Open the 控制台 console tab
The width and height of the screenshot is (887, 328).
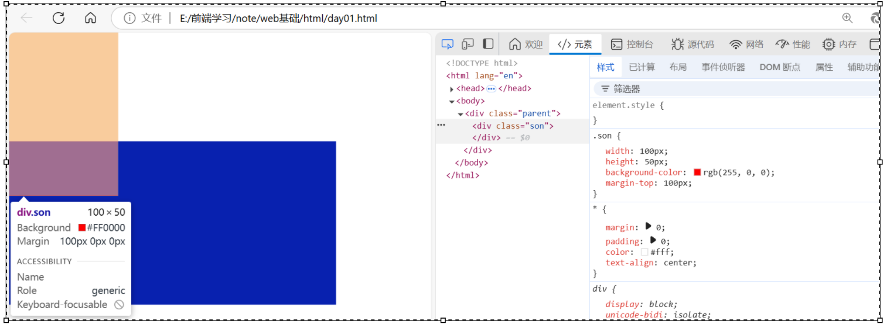tap(632, 44)
